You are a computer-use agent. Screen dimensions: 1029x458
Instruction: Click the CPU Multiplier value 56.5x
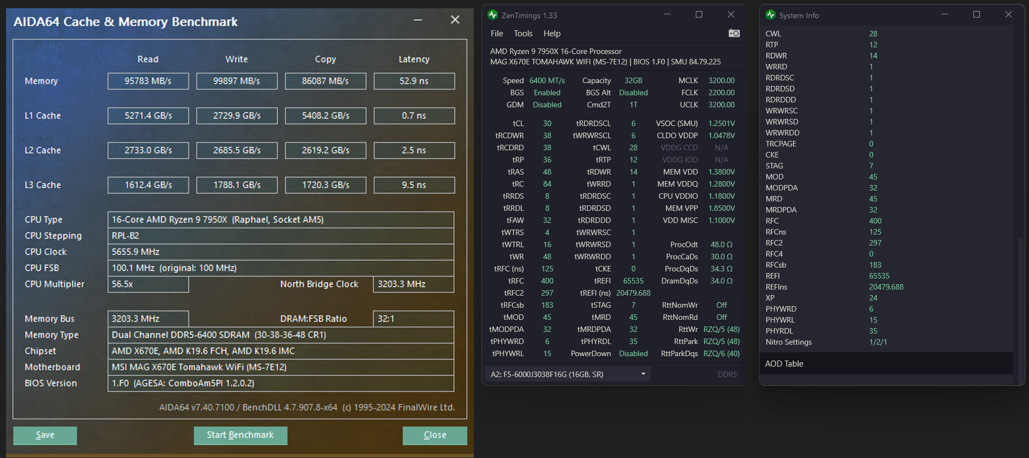[148, 284]
